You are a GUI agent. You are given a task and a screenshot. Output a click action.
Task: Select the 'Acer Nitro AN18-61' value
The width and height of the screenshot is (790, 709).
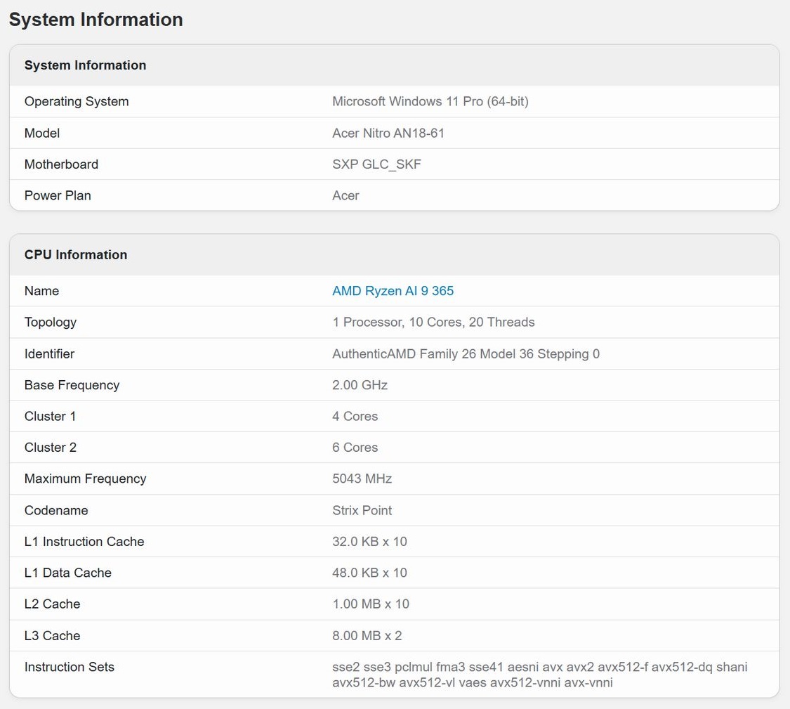pos(388,133)
